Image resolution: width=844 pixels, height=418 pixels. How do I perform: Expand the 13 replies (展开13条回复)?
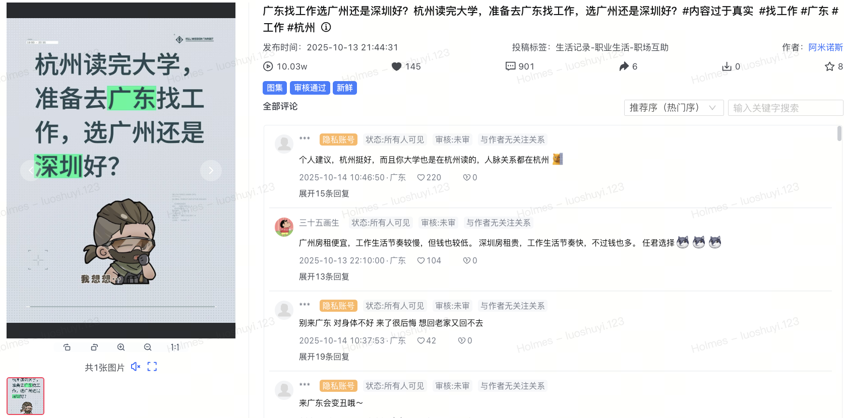point(324,276)
